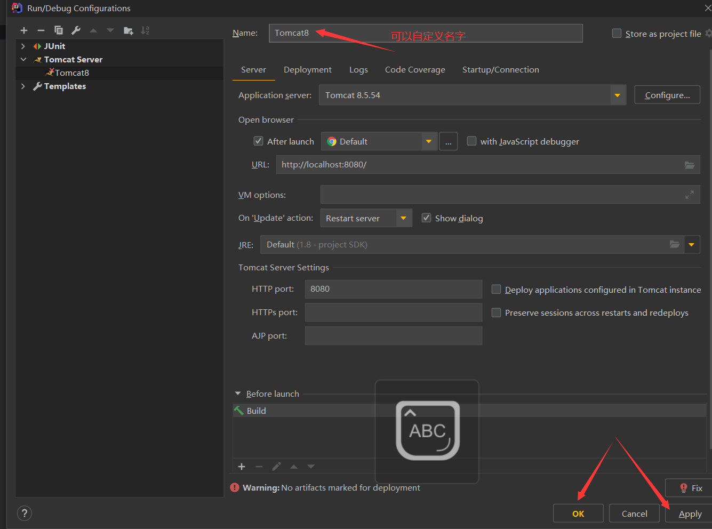Sort configurations alphabetically

click(x=145, y=30)
